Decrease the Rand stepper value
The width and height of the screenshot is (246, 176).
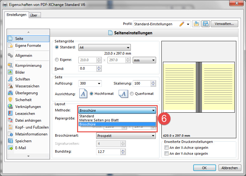[99, 70]
